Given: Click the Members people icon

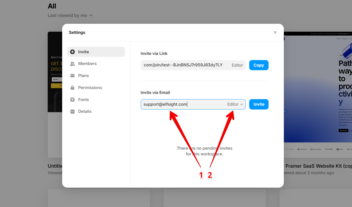Looking at the screenshot, I should 73,64.
